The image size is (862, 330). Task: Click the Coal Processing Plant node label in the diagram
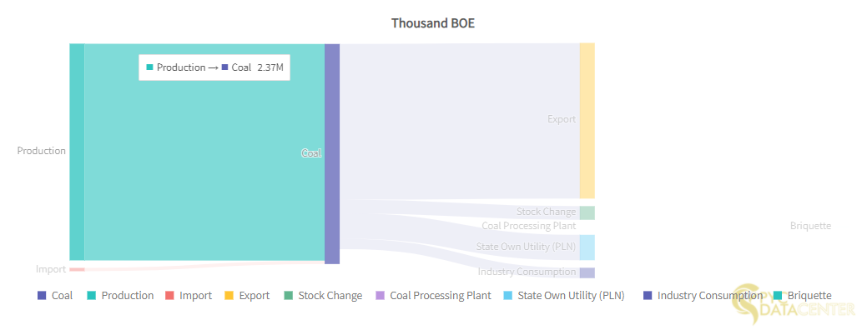pyautogui.click(x=529, y=226)
